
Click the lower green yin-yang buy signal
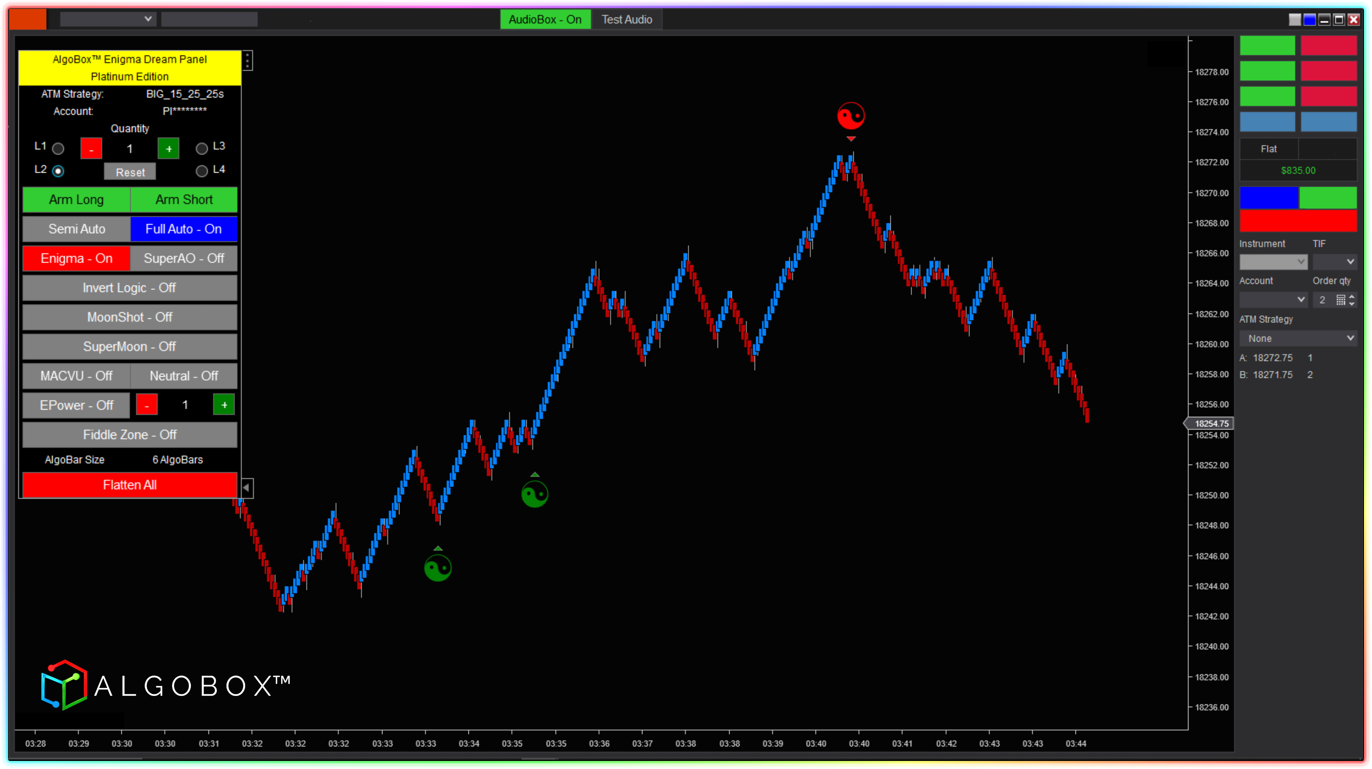coord(438,568)
